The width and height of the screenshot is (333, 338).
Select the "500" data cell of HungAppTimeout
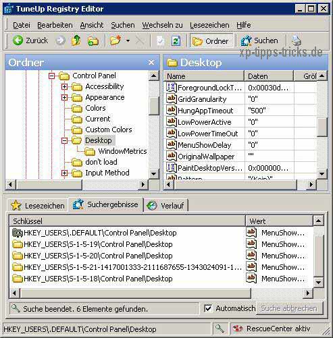click(270, 111)
